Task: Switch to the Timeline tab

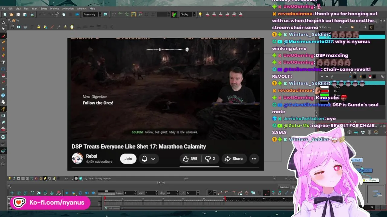Action: click(284, 187)
